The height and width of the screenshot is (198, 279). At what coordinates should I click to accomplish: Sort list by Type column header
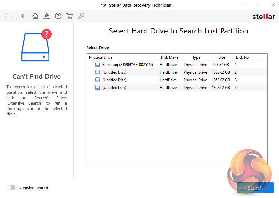[x=196, y=57]
